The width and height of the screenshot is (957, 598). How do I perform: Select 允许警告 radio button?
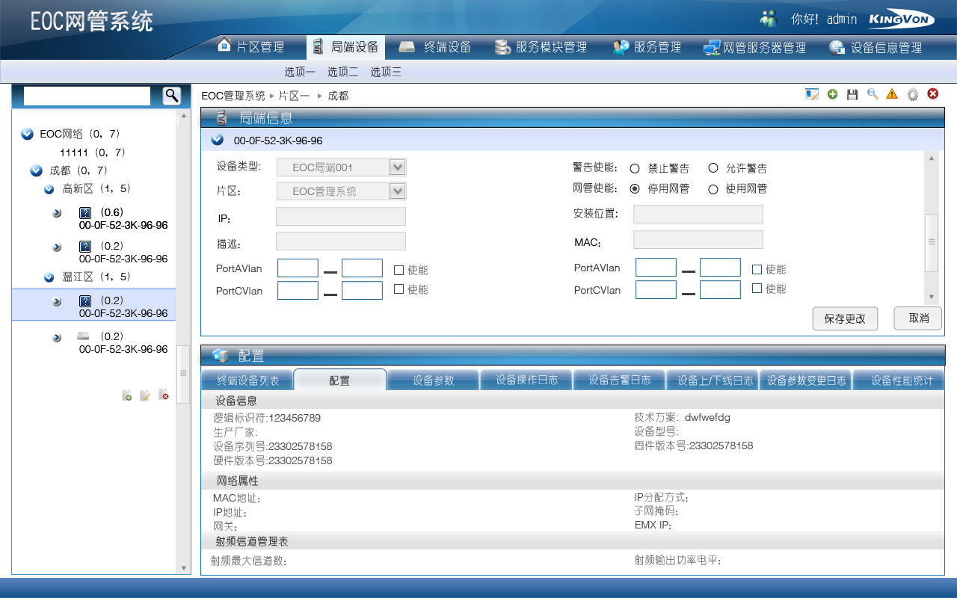coord(713,168)
